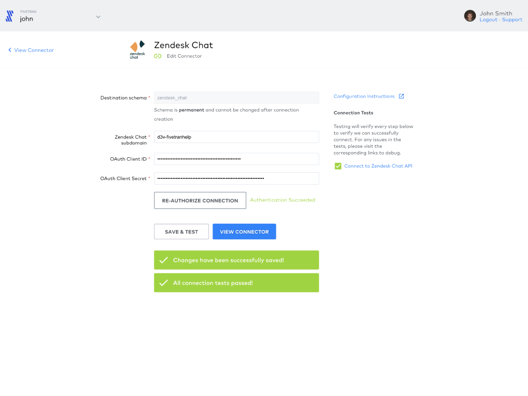Open the Support link
This screenshot has height=396, width=528.
coord(512,20)
